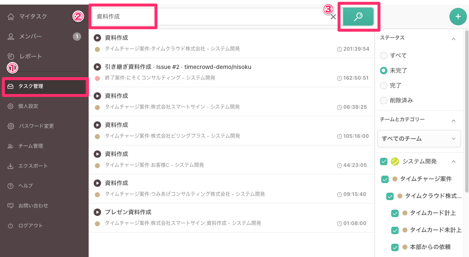Create a new task with the plus button
The image size is (469, 257).
(x=458, y=17)
